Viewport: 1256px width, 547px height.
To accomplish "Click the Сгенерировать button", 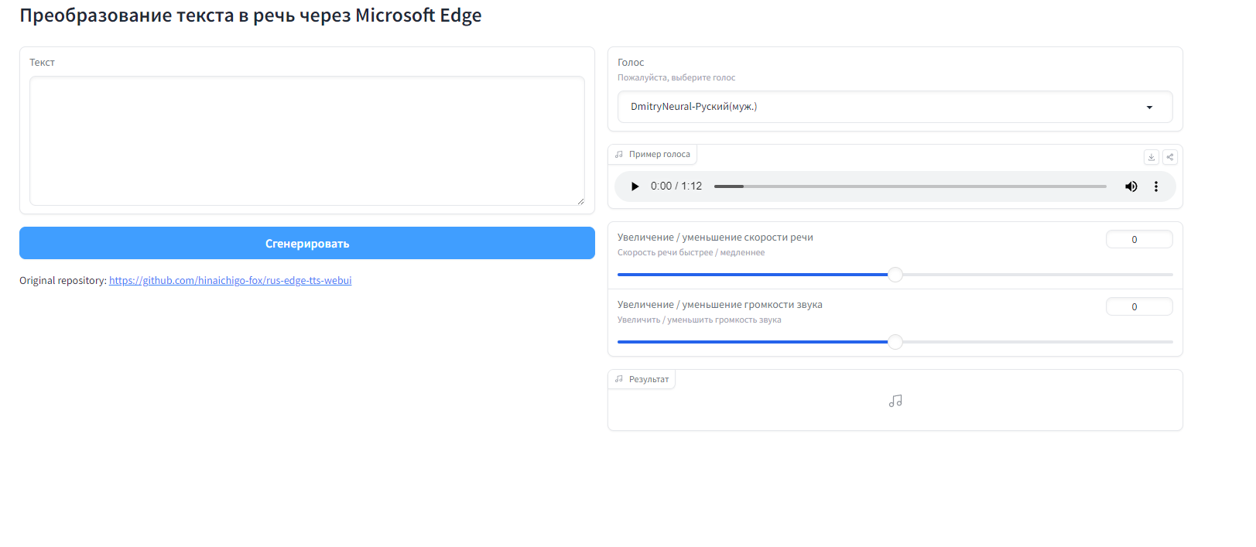I will click(x=307, y=243).
